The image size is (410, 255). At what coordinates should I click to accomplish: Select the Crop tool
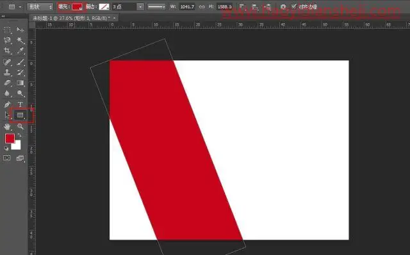tap(7, 51)
